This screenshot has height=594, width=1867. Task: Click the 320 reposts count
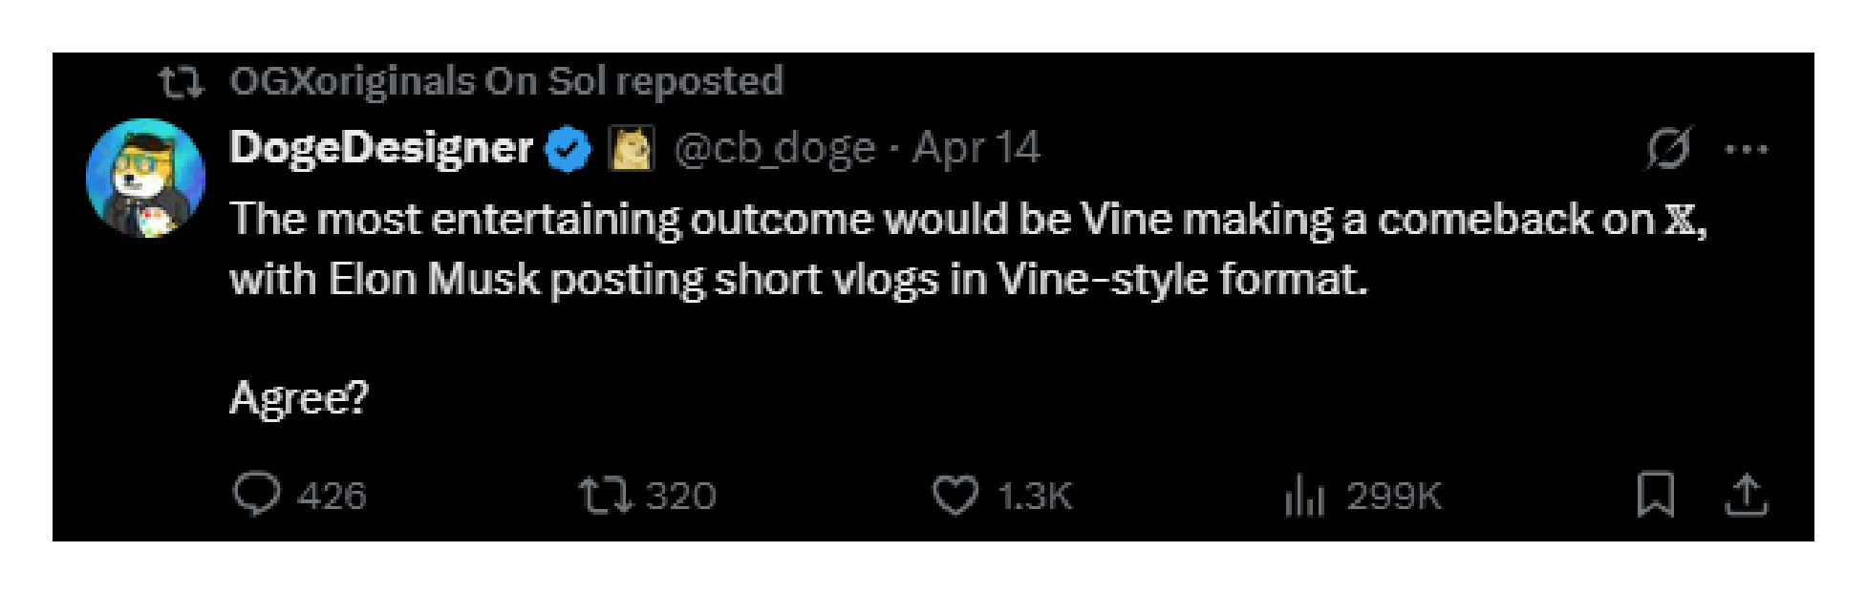click(680, 496)
